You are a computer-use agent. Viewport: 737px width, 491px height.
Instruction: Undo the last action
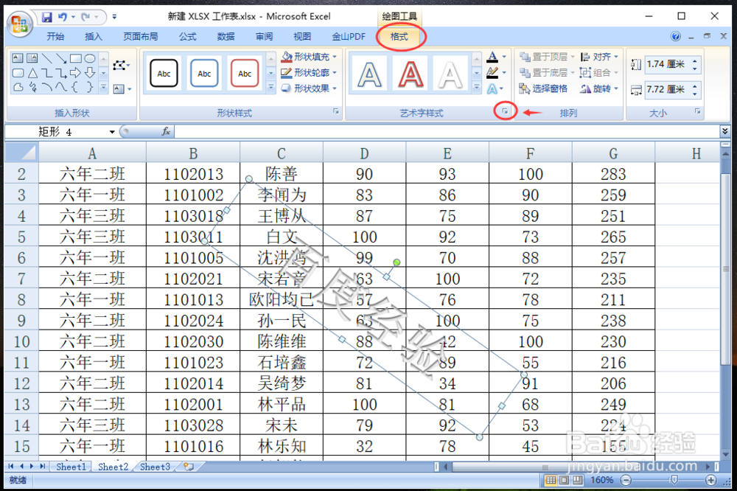[x=62, y=18]
